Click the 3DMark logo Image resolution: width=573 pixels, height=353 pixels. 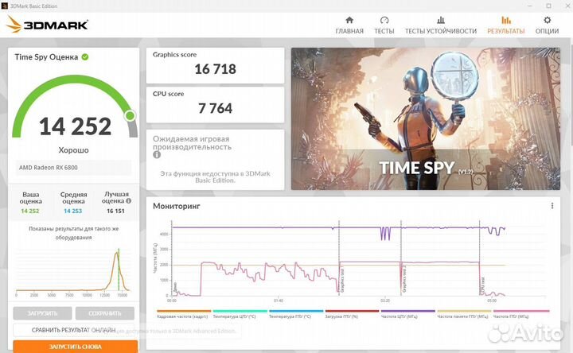47,24
